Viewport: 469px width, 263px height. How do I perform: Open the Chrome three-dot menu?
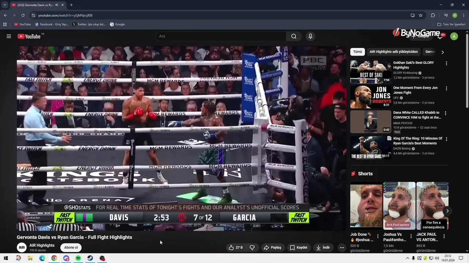464,15
